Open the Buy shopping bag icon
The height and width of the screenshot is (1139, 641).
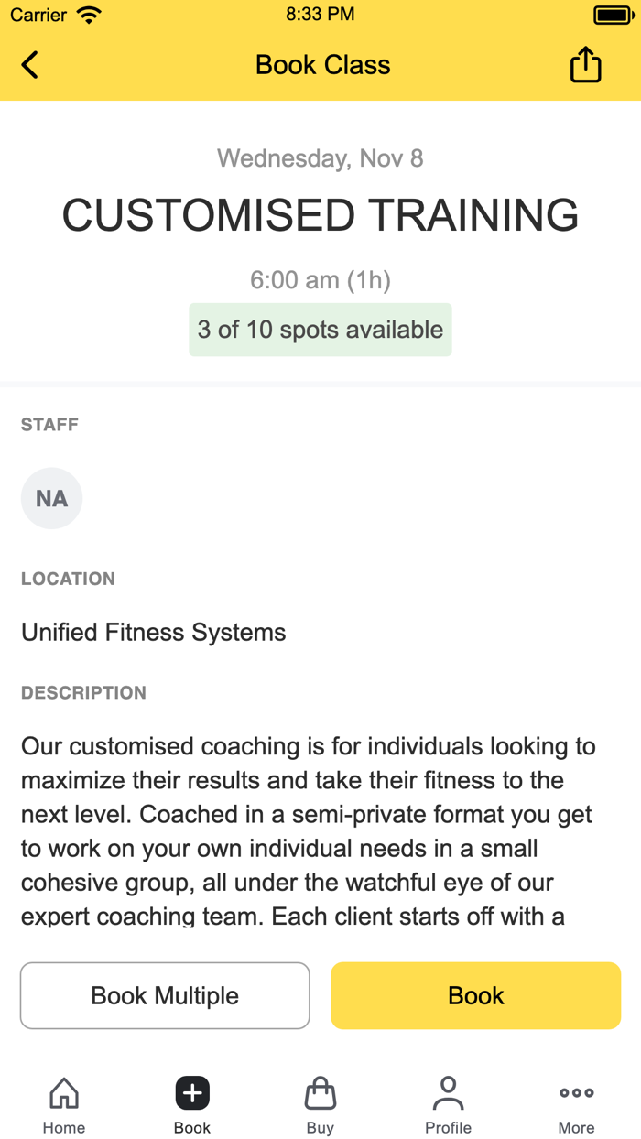point(320,1092)
